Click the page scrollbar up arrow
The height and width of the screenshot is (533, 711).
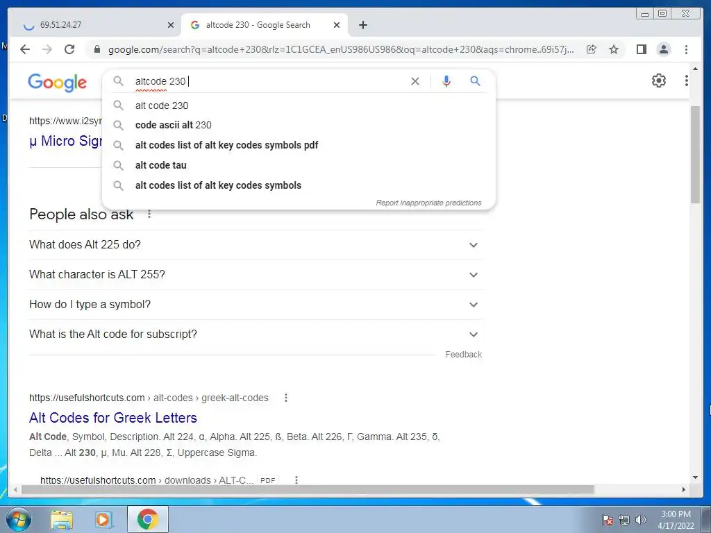pos(695,69)
